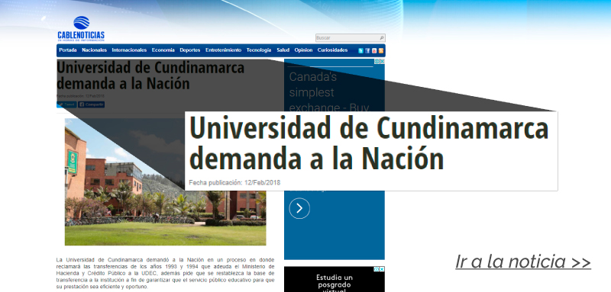This screenshot has height=292, width=611.
Task: Select the Tecnologia menu item
Action: [259, 50]
